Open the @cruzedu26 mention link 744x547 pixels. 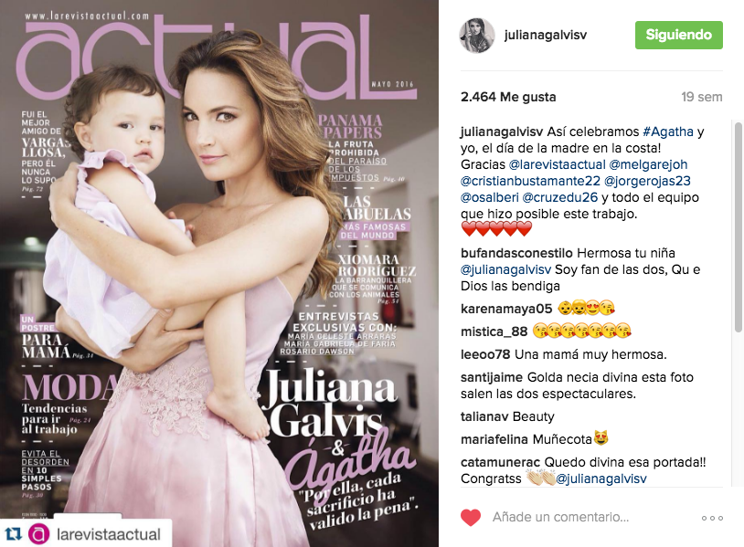[560, 197]
